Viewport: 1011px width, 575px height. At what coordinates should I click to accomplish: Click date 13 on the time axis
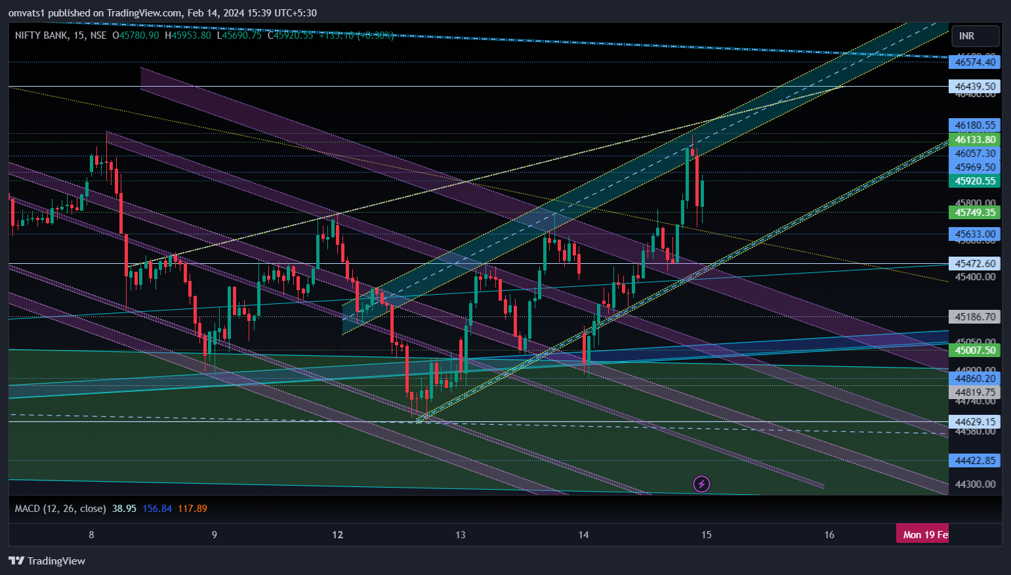(461, 535)
